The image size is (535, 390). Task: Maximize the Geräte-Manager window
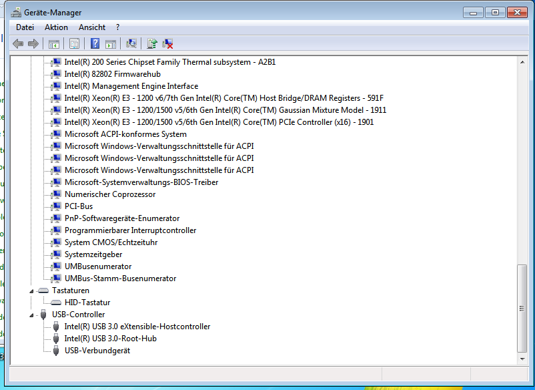(x=495, y=13)
